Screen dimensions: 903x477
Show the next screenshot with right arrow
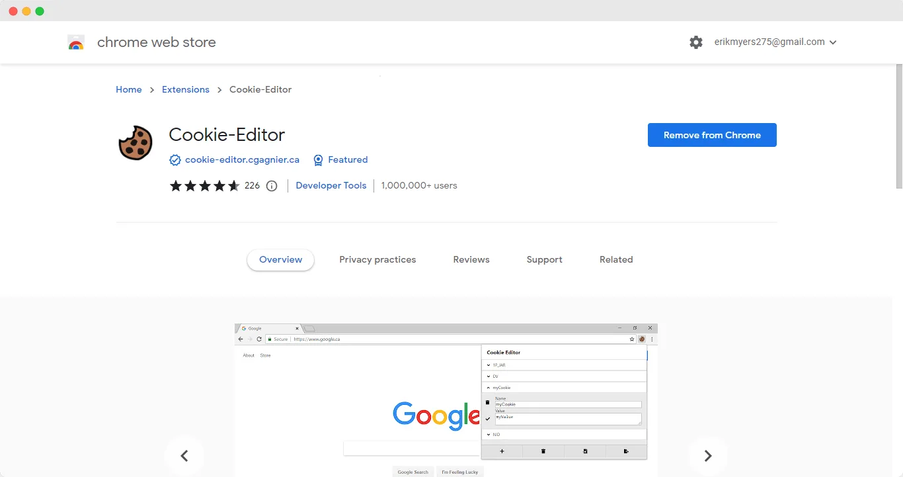coord(708,455)
